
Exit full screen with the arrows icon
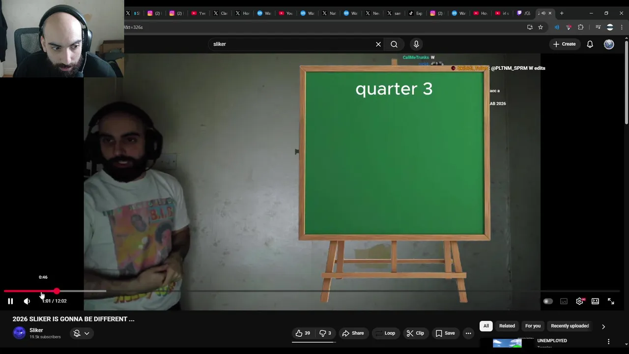click(611, 301)
